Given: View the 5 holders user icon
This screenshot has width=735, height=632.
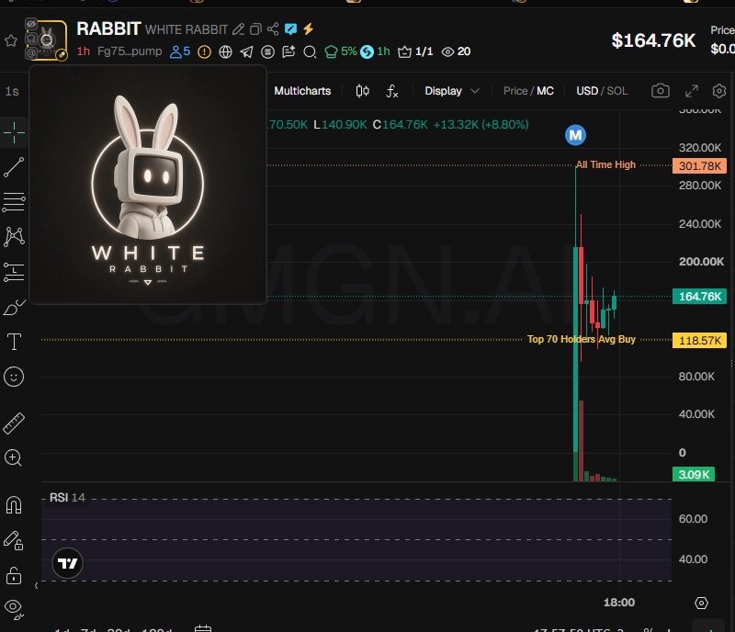Looking at the screenshot, I should 180,51.
